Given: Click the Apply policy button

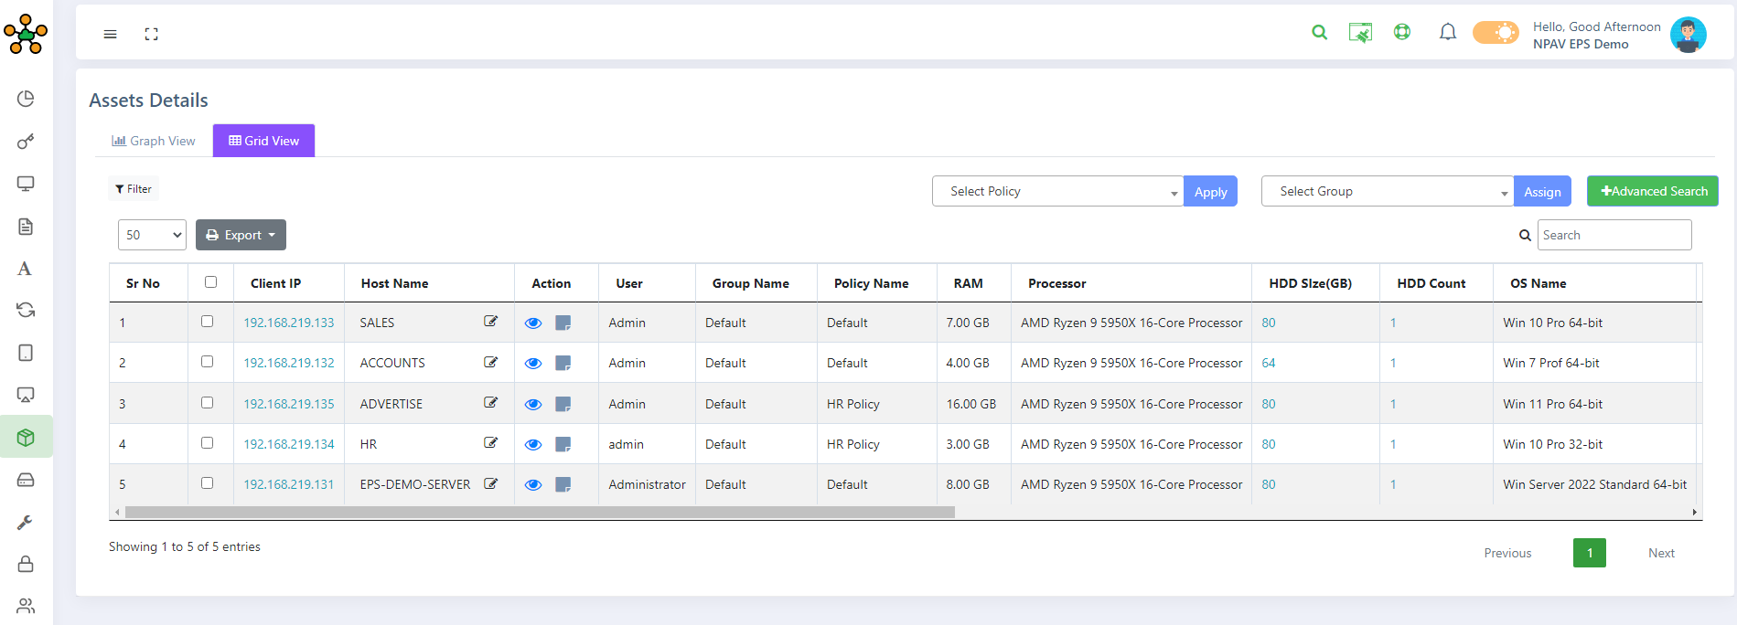Looking at the screenshot, I should pos(1210,191).
